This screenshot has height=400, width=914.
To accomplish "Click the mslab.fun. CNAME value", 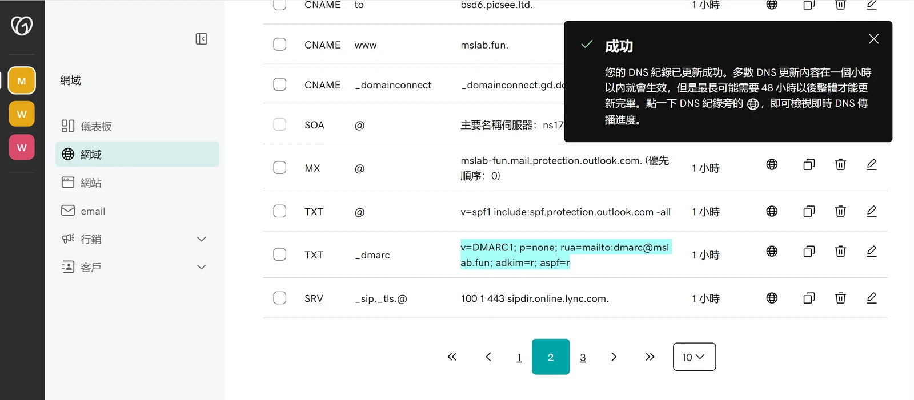I will [x=484, y=45].
